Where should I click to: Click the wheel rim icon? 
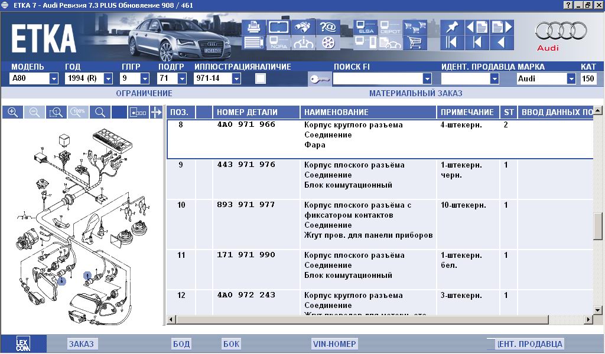coord(328,42)
